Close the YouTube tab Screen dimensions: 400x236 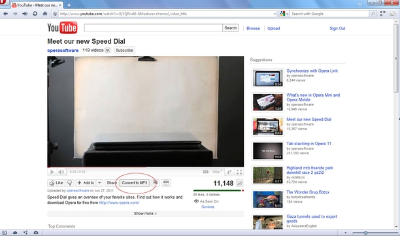(x=60, y=5)
